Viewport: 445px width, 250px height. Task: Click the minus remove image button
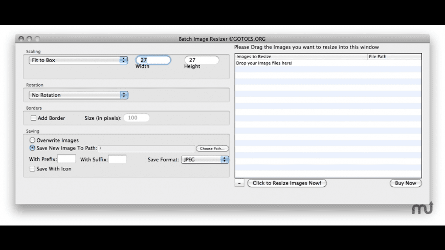239,183
